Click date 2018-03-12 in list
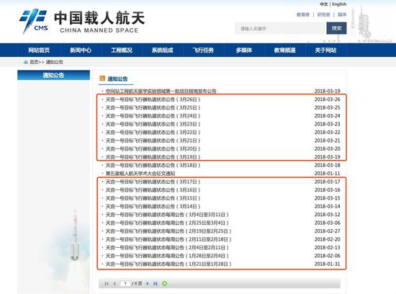 pos(328,215)
